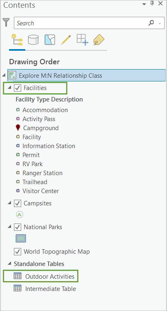Open the Contents pane options menu arrow
The width and height of the screenshot is (167, 311).
144,4
